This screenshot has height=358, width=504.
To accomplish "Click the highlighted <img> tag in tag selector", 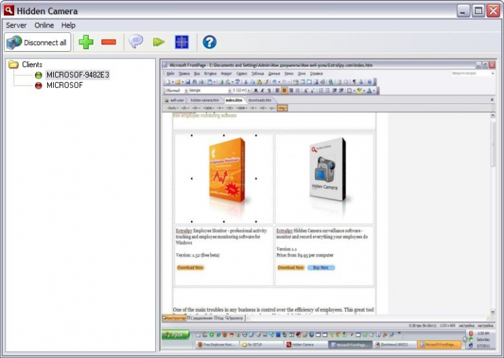I will pyautogui.click(x=282, y=108).
